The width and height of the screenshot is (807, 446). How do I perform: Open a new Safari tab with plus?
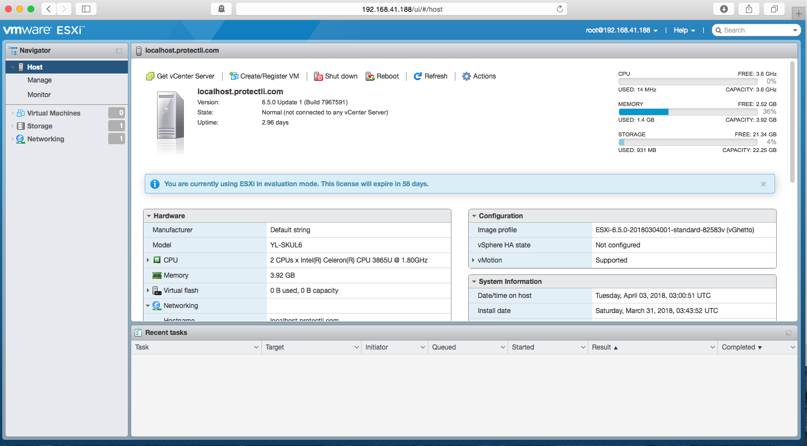799,14
